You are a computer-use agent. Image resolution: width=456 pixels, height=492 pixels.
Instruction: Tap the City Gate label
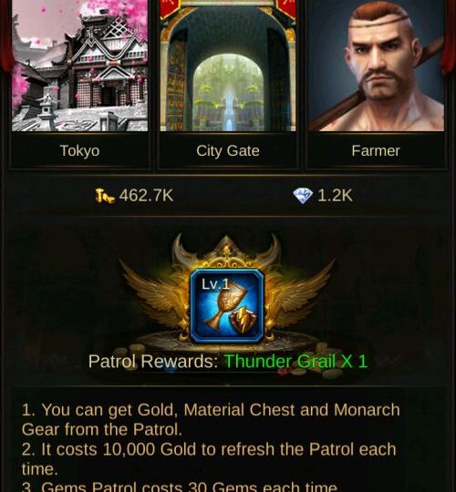[228, 151]
